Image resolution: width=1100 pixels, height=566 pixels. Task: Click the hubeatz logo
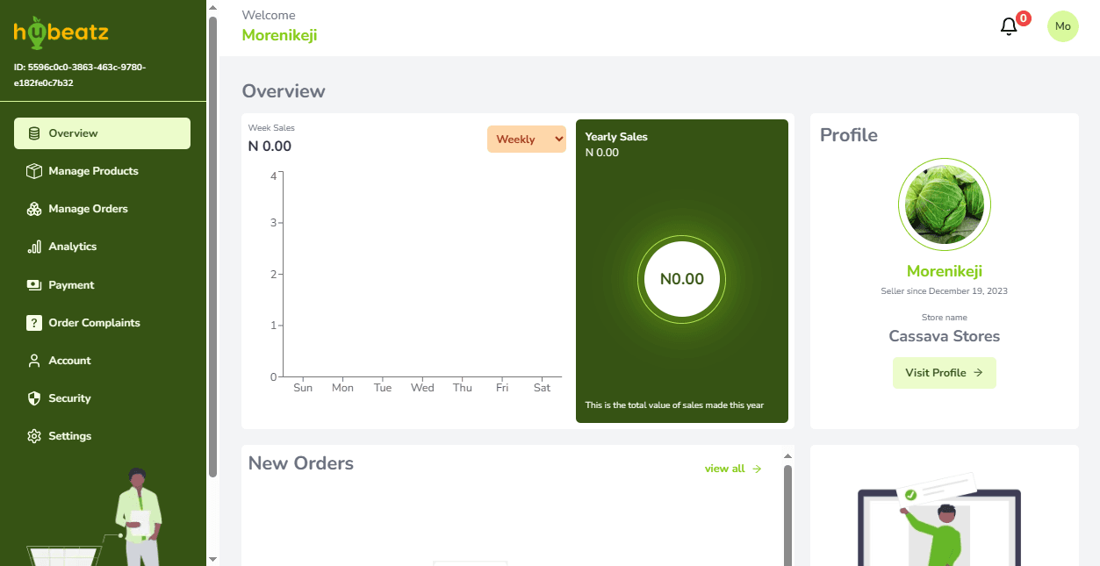61,32
